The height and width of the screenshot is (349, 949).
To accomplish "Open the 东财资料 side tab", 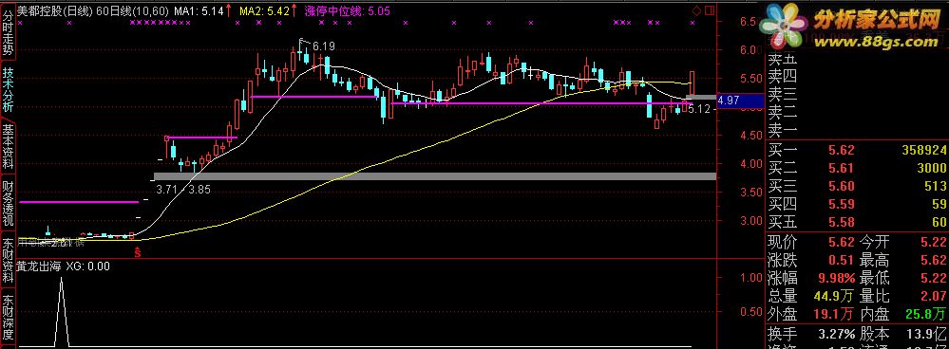I will click(9, 262).
